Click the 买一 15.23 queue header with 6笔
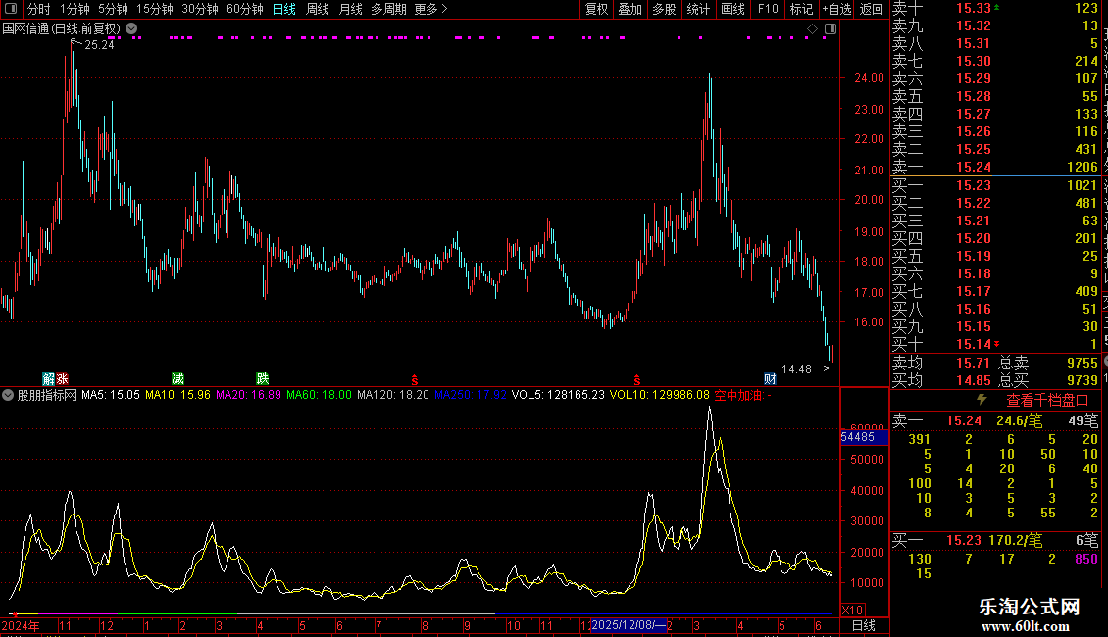This screenshot has height=637, width=1108. pos(995,540)
